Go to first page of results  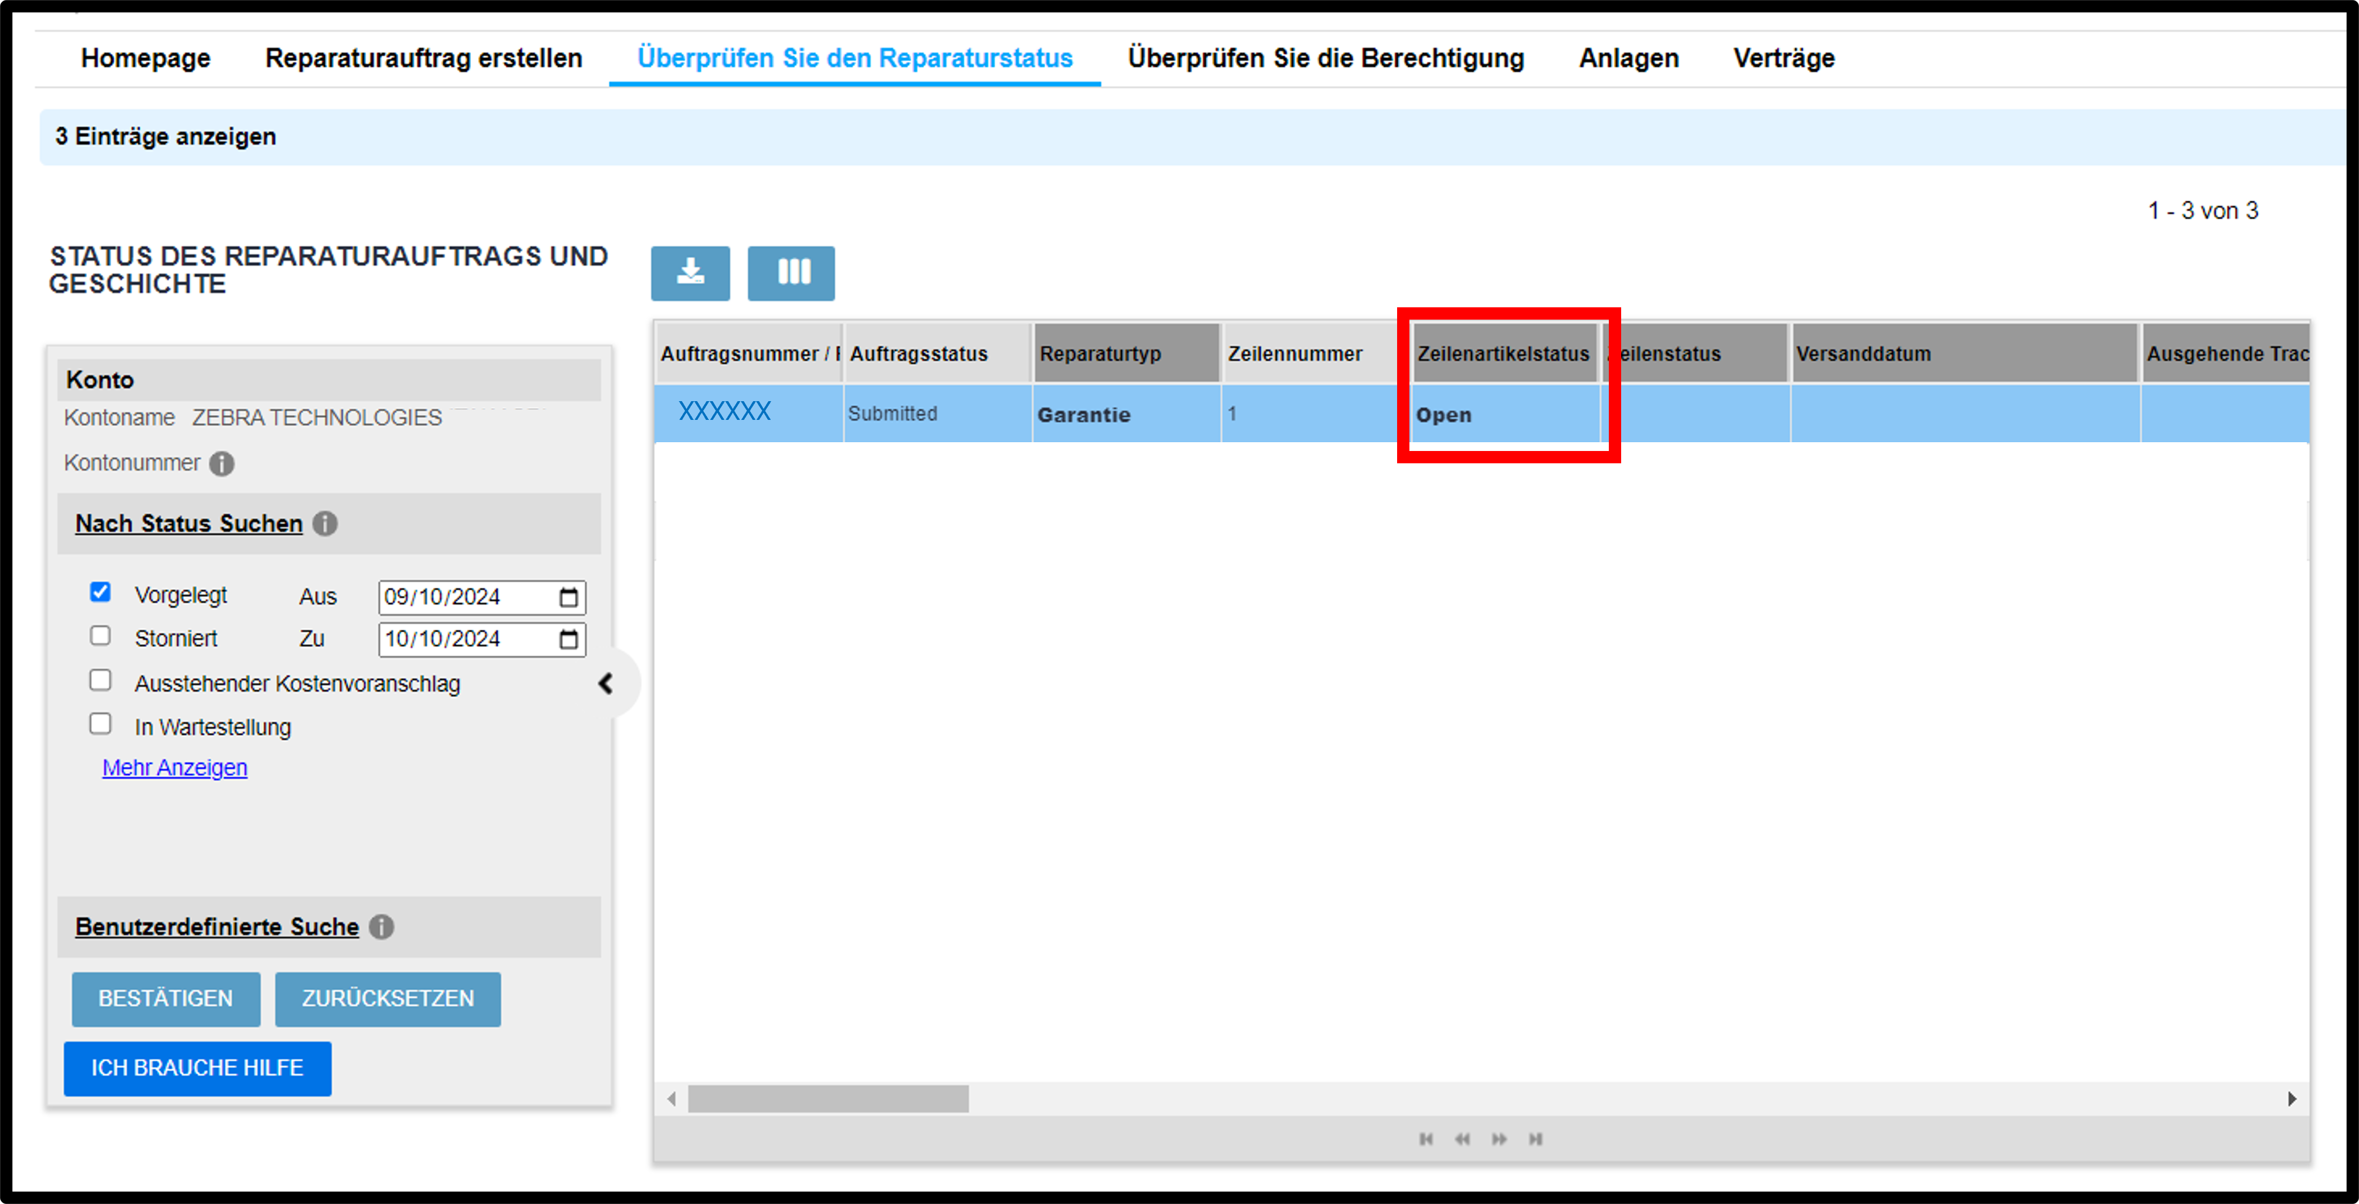point(1426,1139)
